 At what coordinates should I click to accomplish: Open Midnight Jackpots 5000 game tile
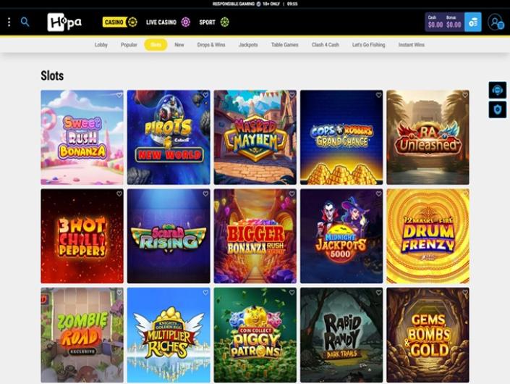click(341, 236)
